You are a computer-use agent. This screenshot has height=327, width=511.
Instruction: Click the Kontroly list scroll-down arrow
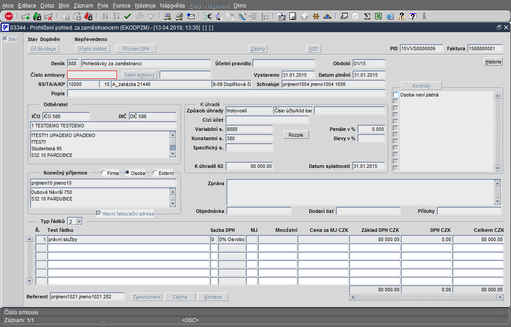point(498,168)
